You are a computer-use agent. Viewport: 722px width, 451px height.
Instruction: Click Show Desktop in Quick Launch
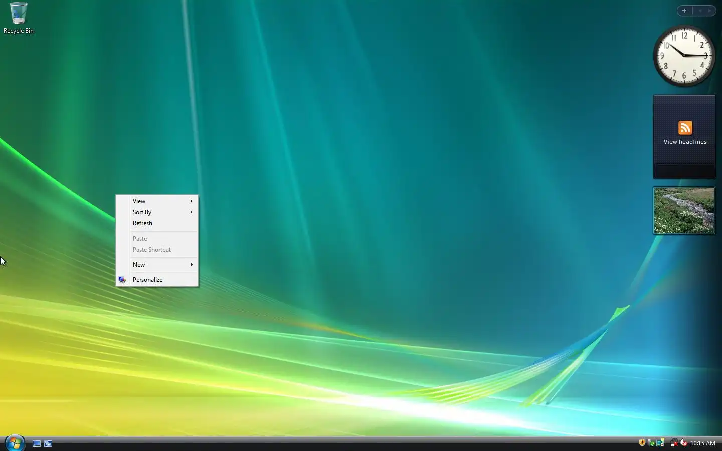coord(37,443)
